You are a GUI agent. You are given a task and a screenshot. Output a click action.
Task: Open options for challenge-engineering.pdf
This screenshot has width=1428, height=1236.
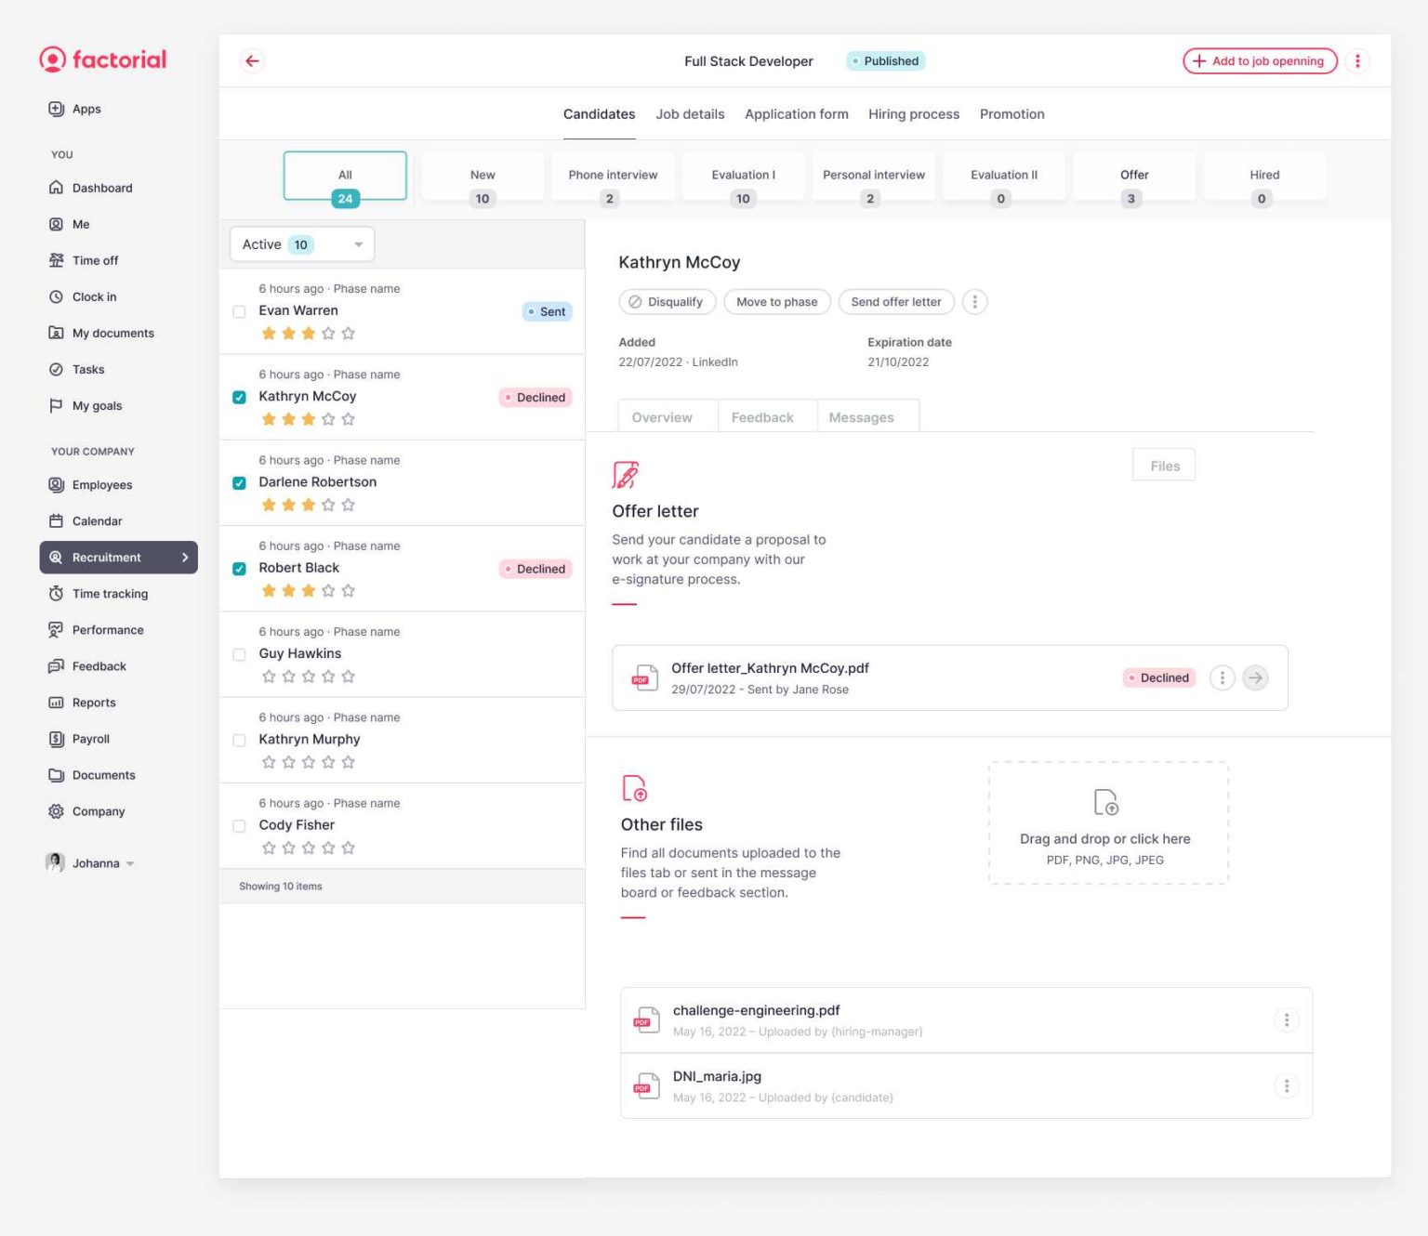point(1286,1020)
